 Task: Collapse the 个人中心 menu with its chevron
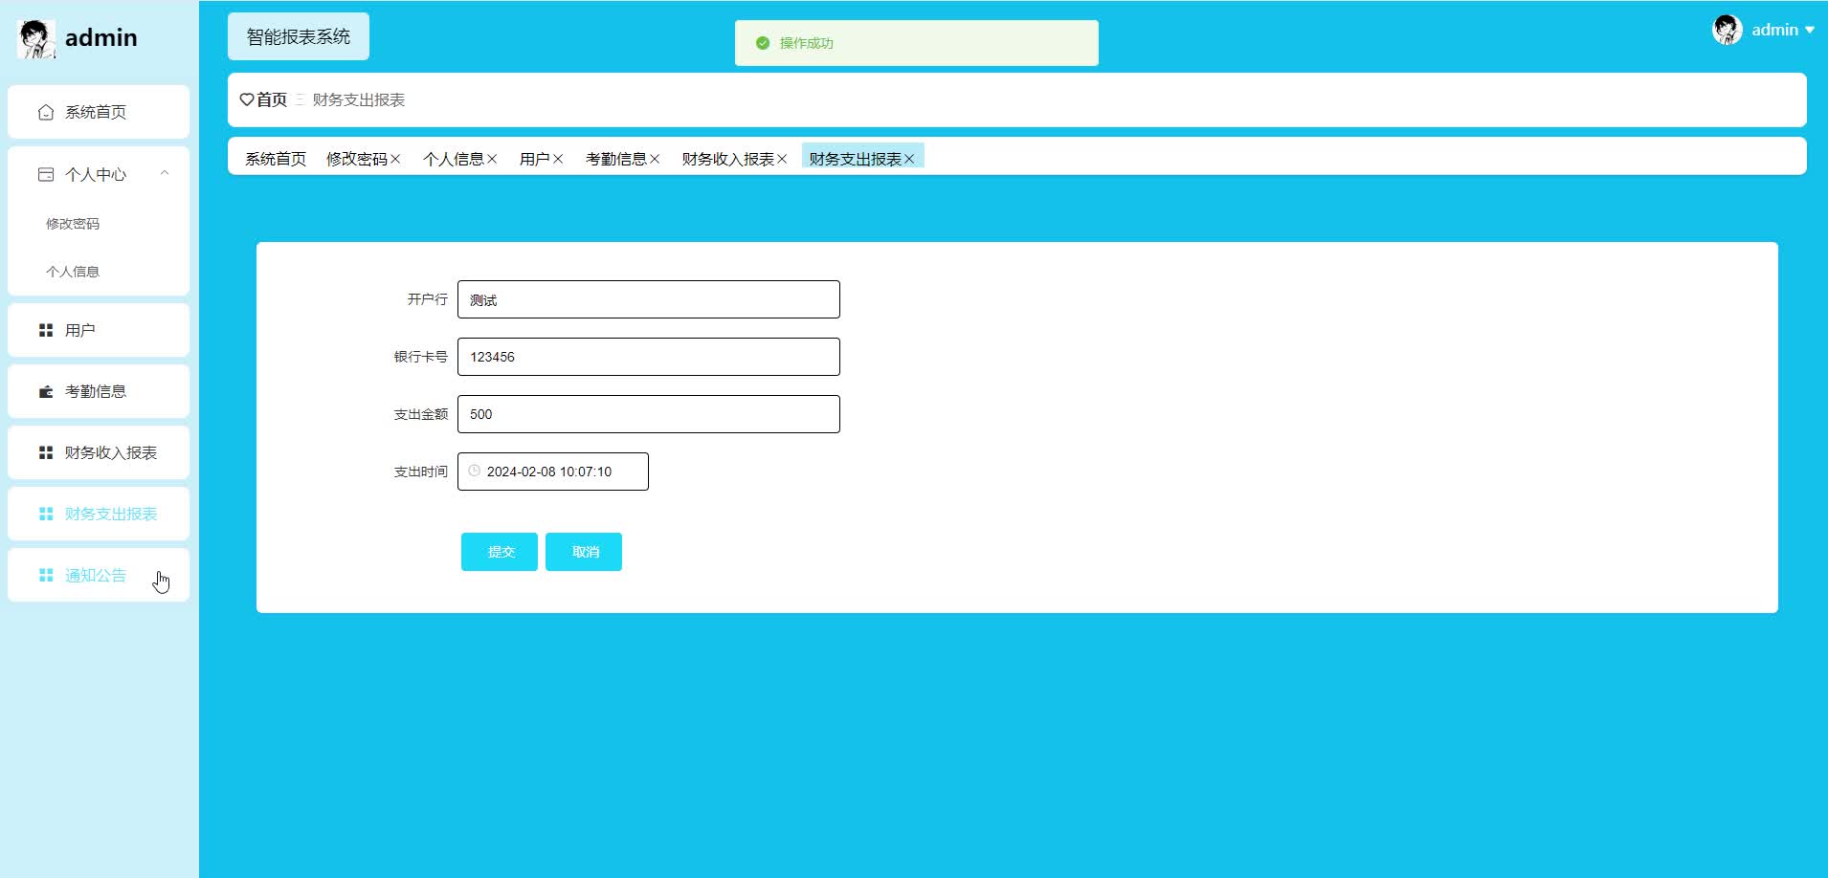165,173
